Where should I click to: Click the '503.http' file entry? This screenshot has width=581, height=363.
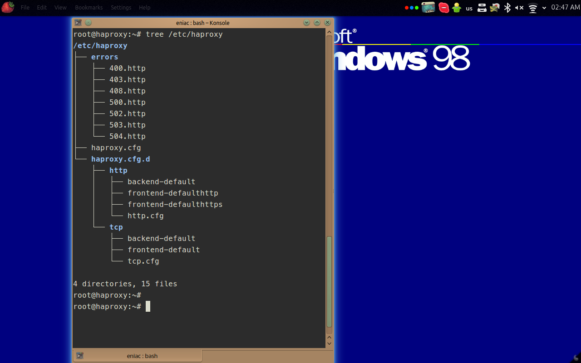pos(128,125)
